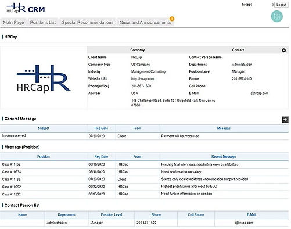Go to Main Page tab
This screenshot has width=291, height=229.
click(x=13, y=22)
